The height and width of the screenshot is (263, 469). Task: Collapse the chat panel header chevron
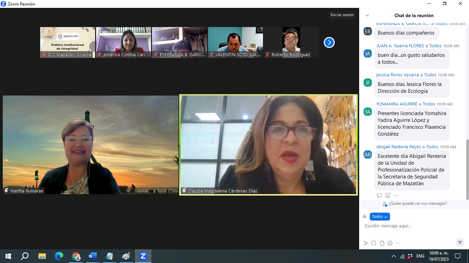[367, 15]
